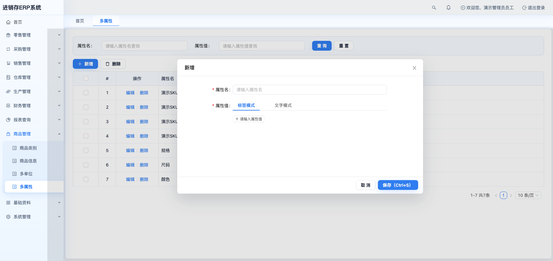This screenshot has width=553, height=261.
Task: Click the trash icon on 删除 button
Action: [x=108, y=64]
